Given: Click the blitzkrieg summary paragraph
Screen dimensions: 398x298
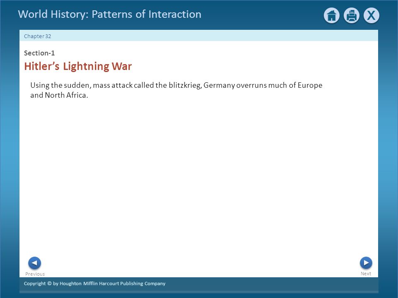Looking at the screenshot, I should [x=176, y=90].
